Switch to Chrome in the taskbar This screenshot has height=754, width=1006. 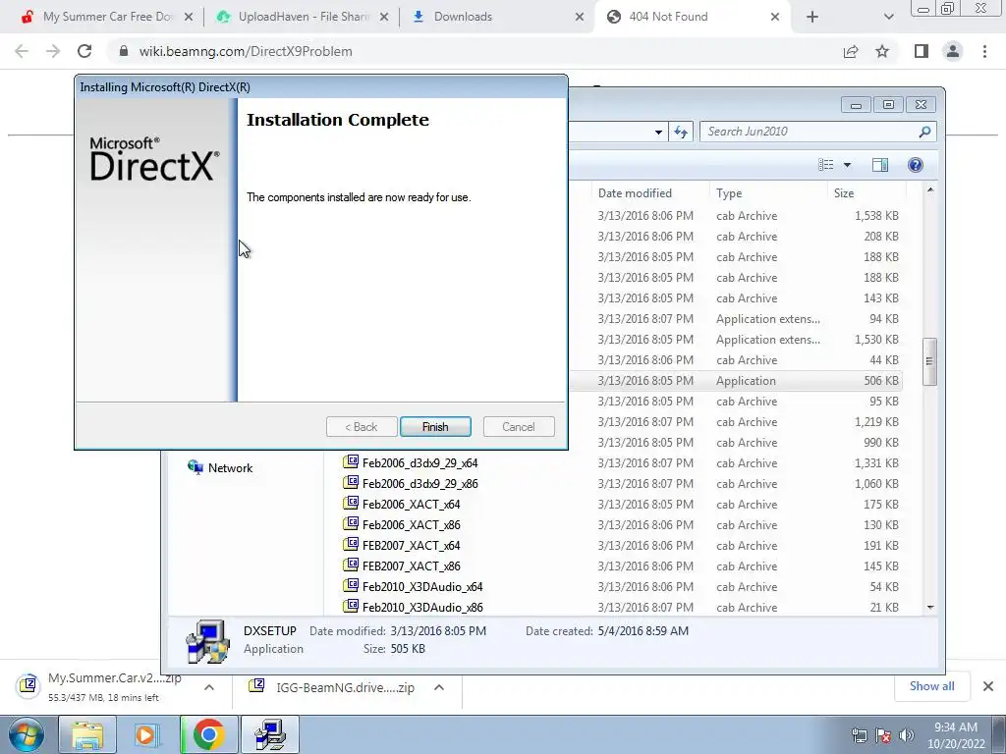208,734
